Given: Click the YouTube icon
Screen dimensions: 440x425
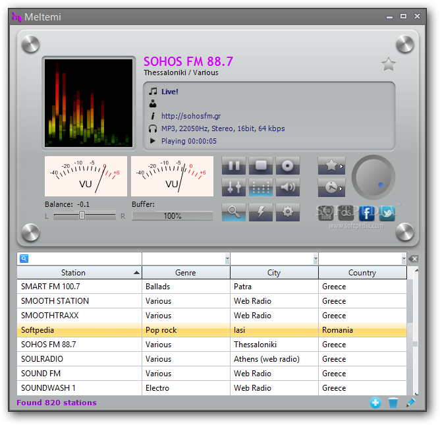Looking at the screenshot, I should 326,213.
